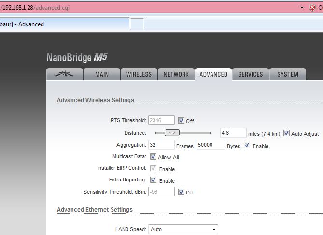Open the address bar history dropdown arrow
This screenshot has height=235, width=323.
(302, 8)
